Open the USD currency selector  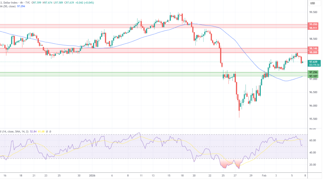tap(313, 4)
